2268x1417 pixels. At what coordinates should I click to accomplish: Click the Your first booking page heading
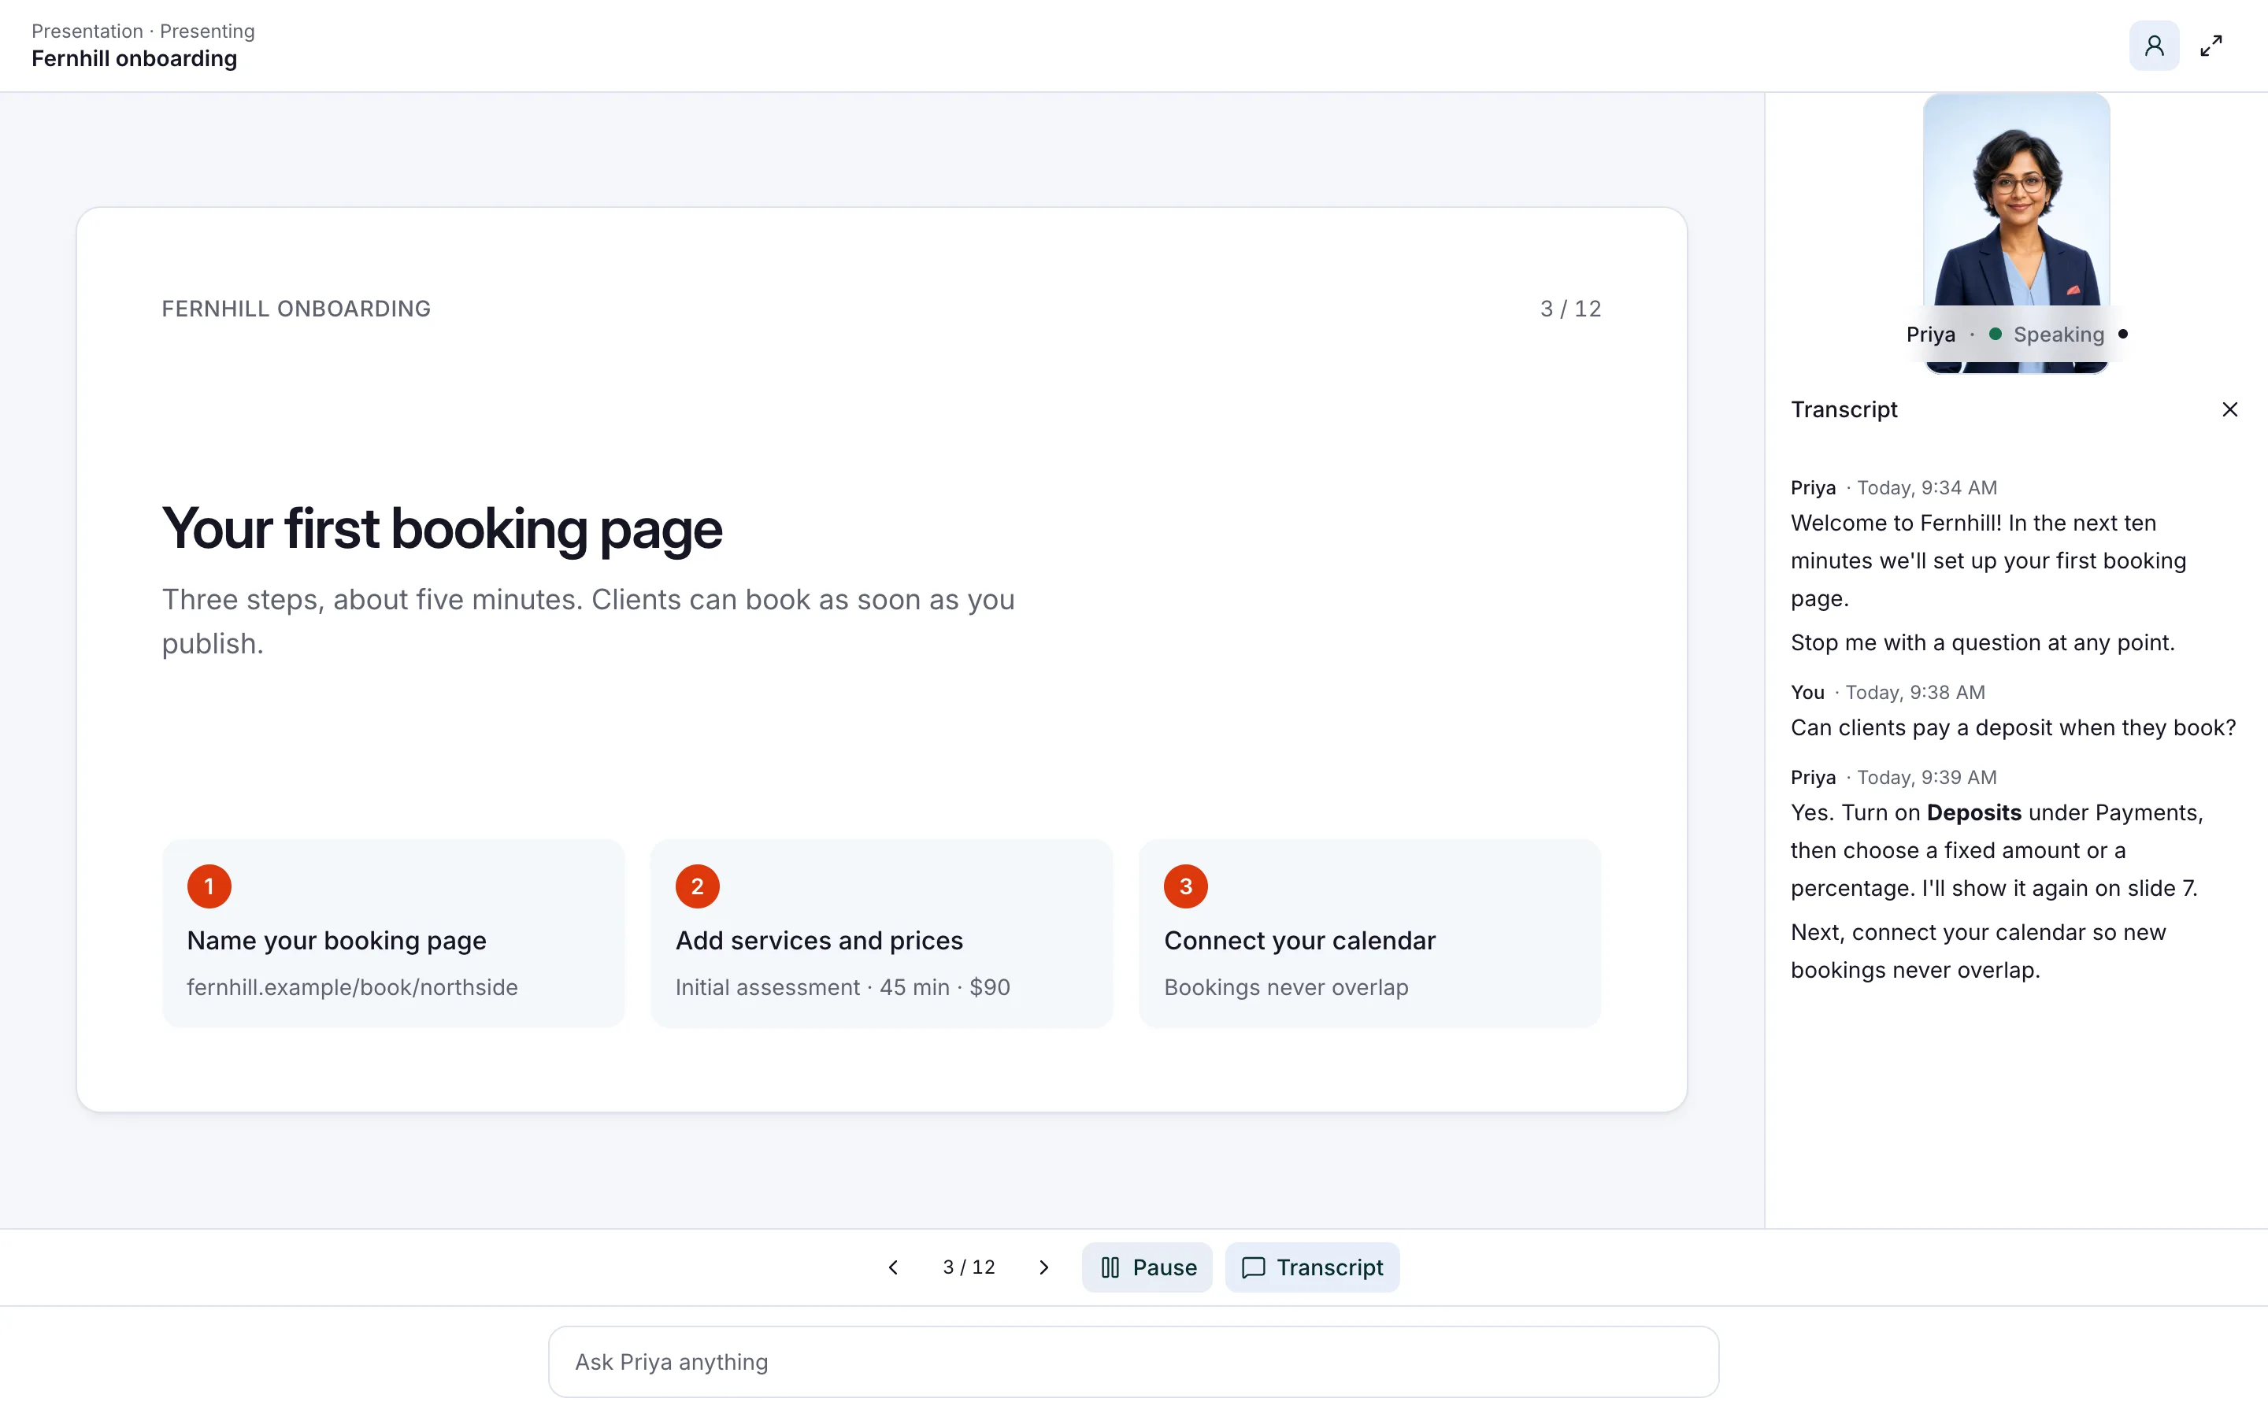[x=443, y=528]
